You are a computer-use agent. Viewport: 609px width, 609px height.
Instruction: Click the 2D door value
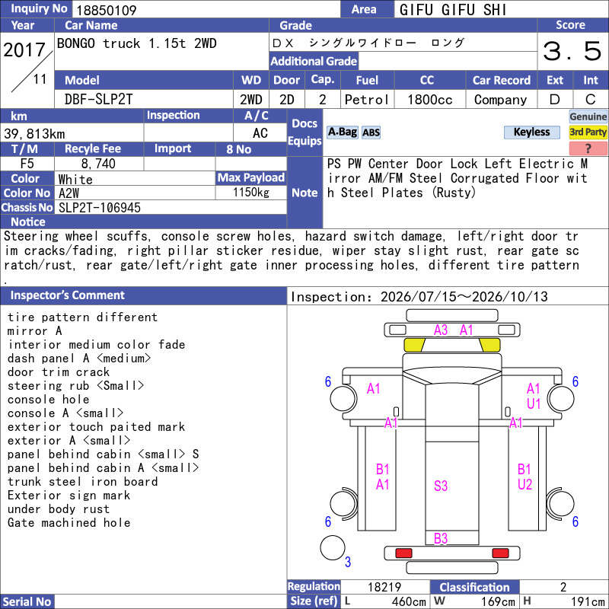pos(287,100)
